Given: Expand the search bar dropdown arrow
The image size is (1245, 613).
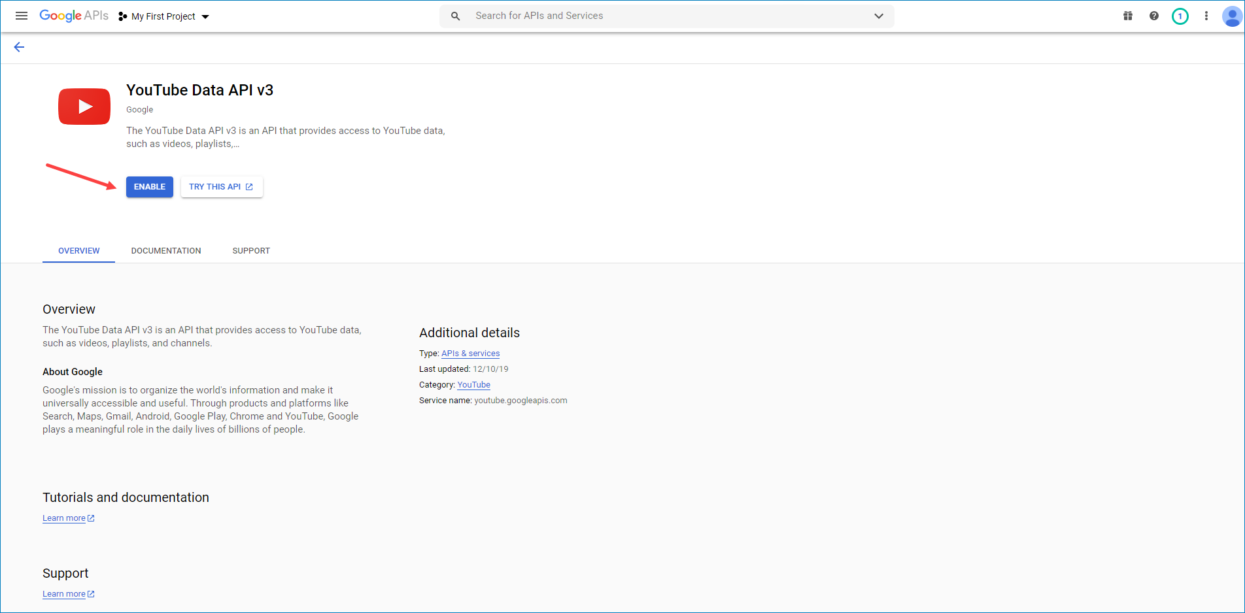Looking at the screenshot, I should pyautogui.click(x=879, y=16).
